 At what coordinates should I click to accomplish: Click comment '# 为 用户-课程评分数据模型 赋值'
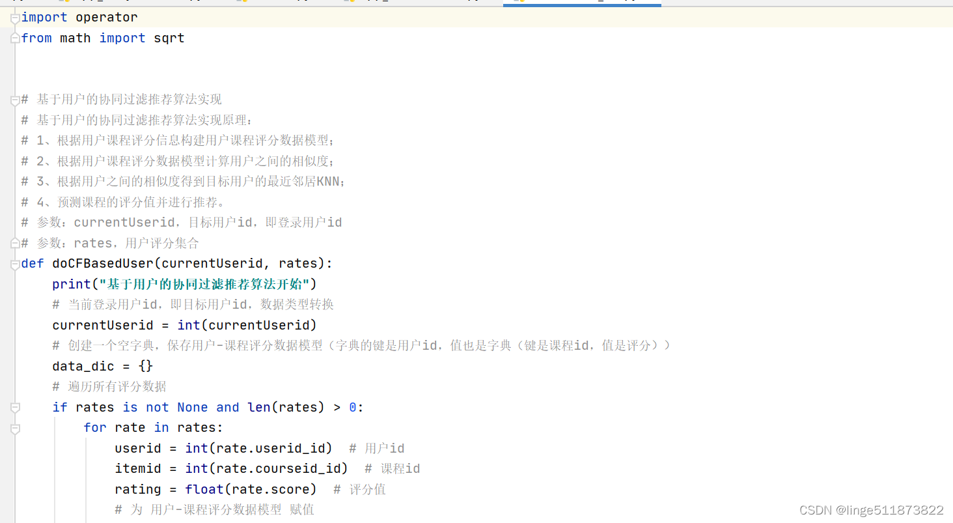(x=215, y=510)
